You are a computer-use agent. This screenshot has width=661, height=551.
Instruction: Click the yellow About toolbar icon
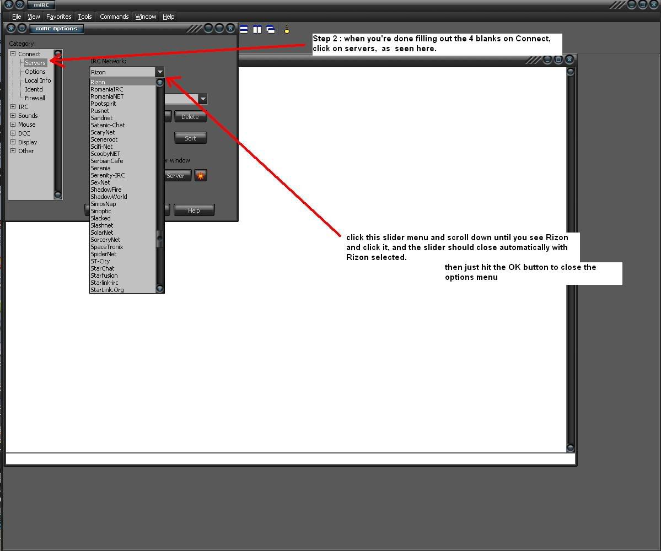(x=287, y=30)
